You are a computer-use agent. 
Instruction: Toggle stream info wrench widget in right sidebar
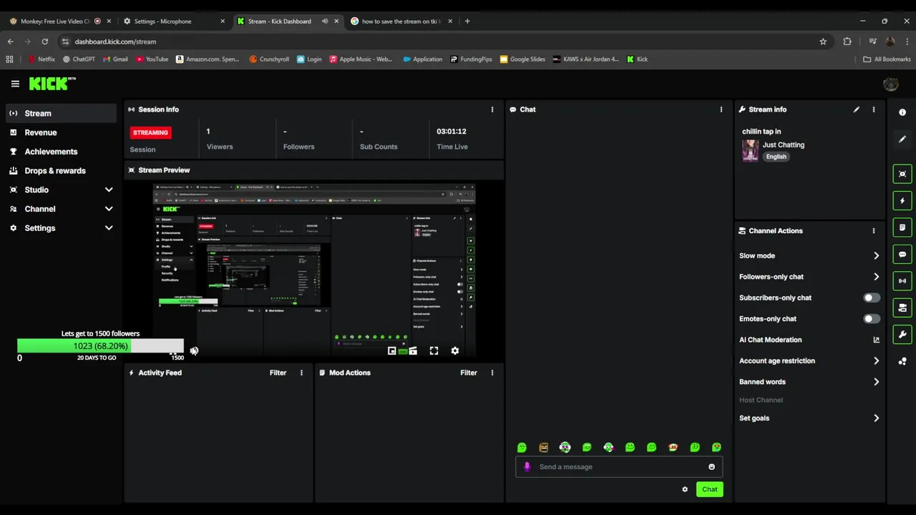tap(902, 335)
